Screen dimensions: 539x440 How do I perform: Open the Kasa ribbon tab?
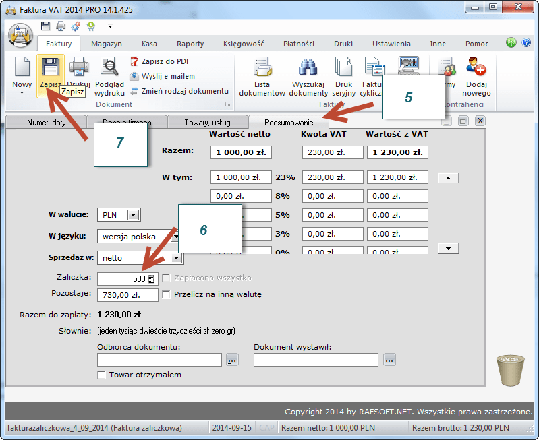click(149, 44)
